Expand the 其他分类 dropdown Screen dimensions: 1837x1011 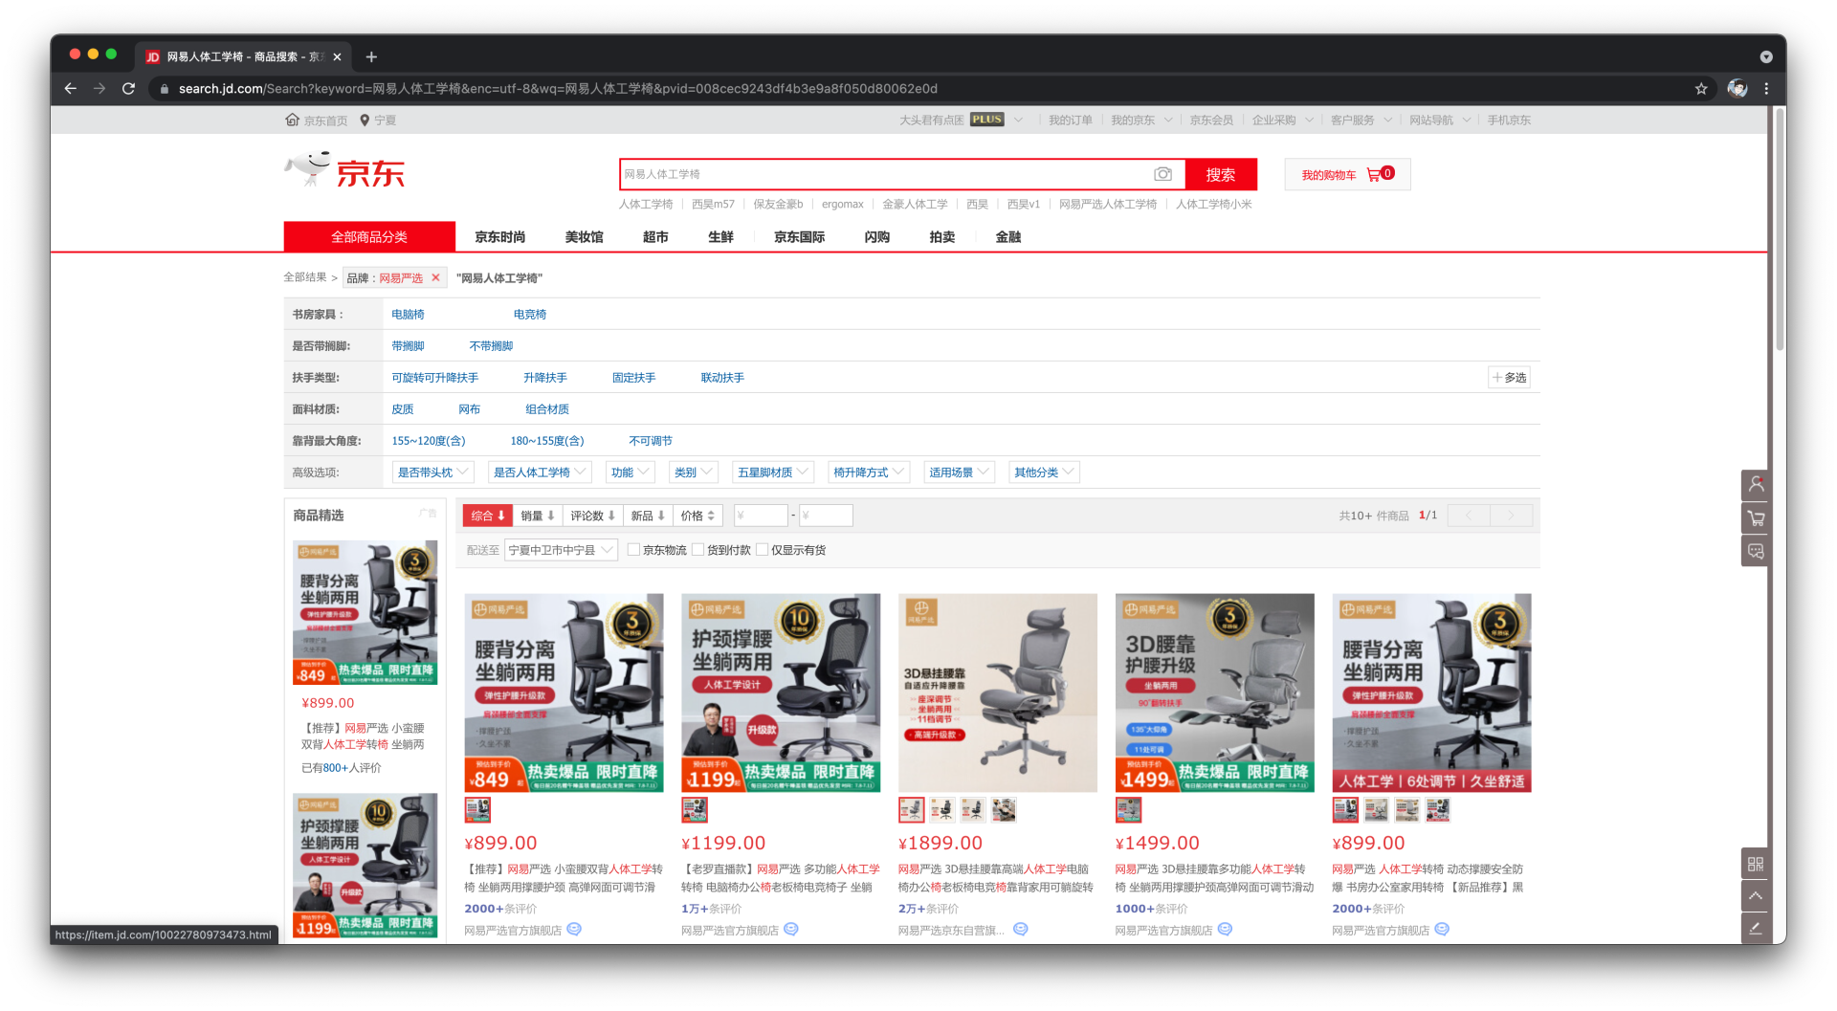point(1045,472)
